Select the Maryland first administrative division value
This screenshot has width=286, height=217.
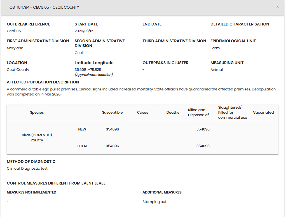15,48
